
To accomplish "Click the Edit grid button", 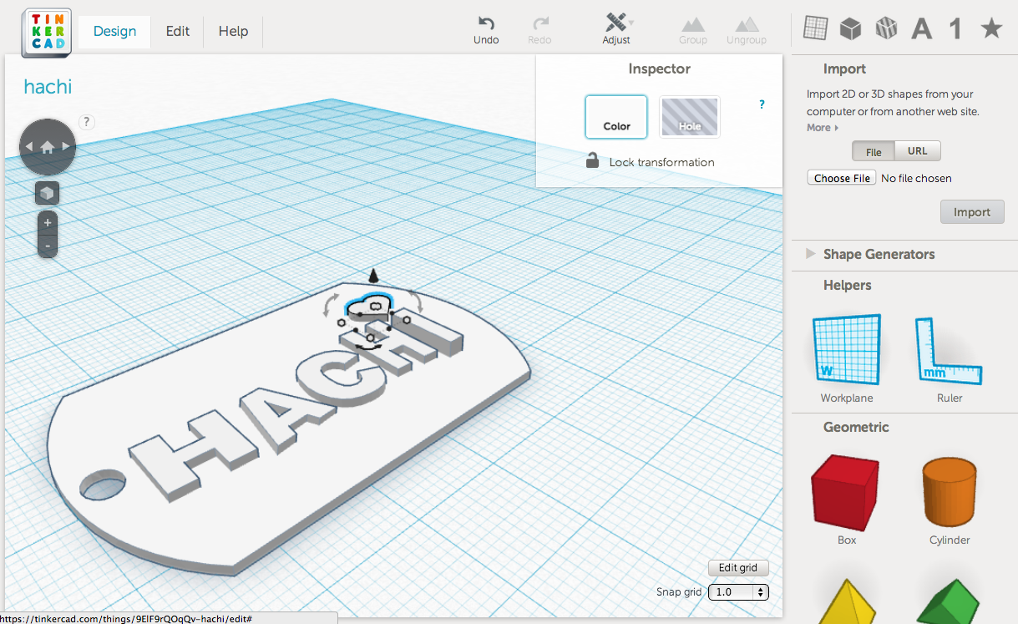I will click(737, 568).
